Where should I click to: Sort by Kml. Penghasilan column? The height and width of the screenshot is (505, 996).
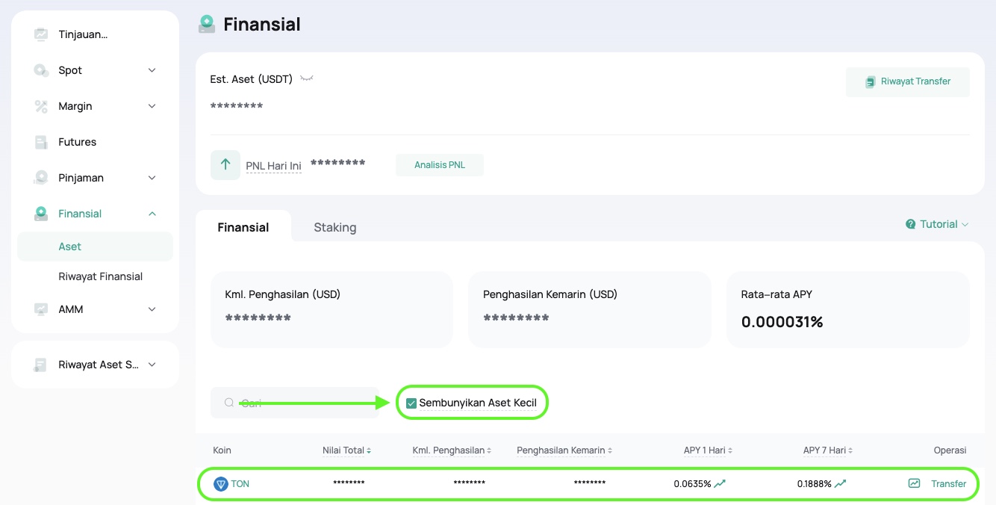coord(452,450)
